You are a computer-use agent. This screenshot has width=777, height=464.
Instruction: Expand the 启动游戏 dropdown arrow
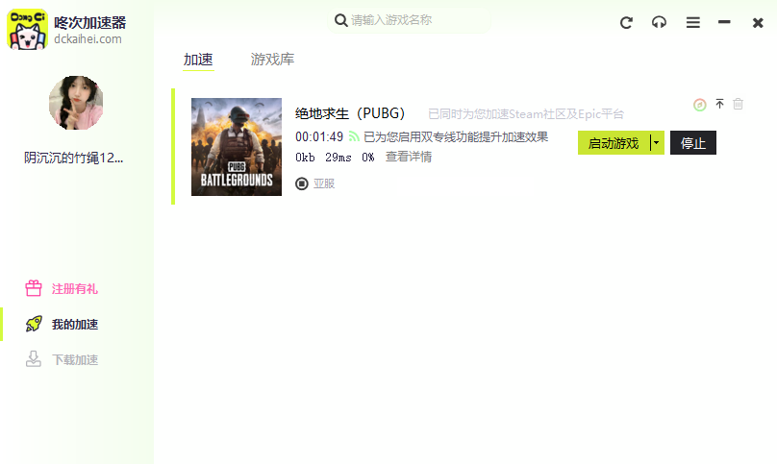pyautogui.click(x=657, y=143)
